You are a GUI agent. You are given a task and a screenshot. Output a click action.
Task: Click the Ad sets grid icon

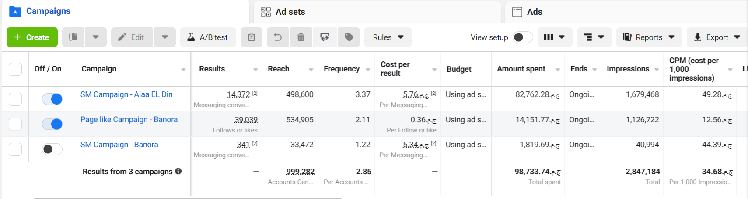[266, 12]
